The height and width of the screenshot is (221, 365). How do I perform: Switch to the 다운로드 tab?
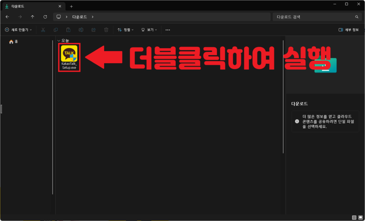(34, 6)
